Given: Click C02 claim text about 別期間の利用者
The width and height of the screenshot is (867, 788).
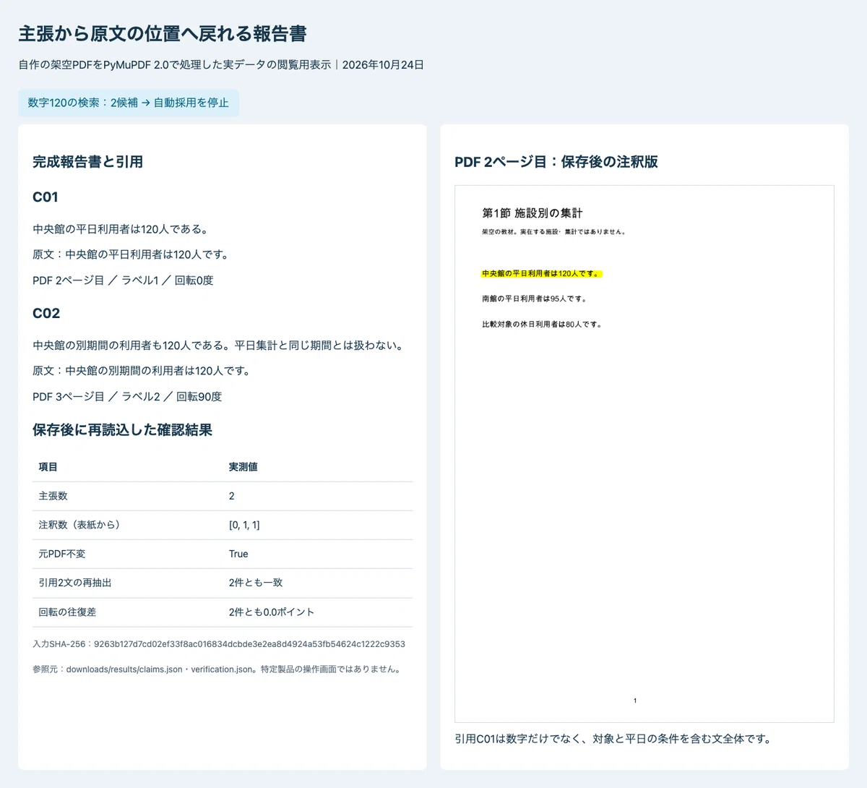Looking at the screenshot, I should 220,346.
